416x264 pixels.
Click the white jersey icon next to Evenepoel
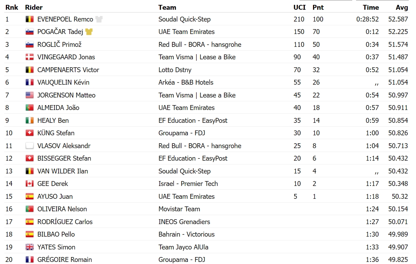pos(99,19)
